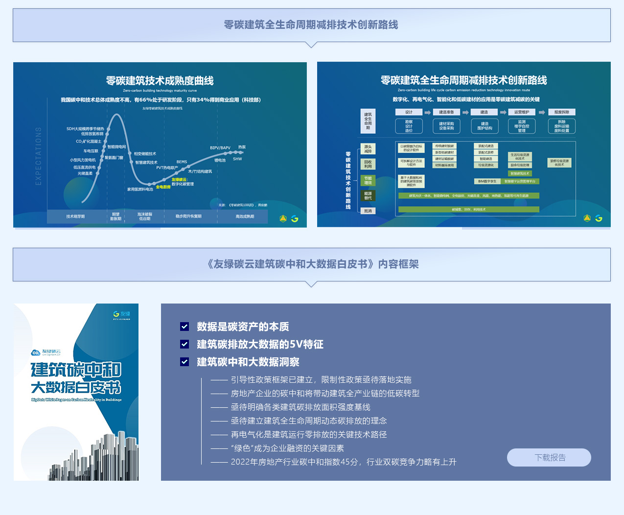This screenshot has width=624, height=515.
Task: Click the line 亟待建立建筑全生命周期动态碳排放的理念
Action: (x=309, y=421)
